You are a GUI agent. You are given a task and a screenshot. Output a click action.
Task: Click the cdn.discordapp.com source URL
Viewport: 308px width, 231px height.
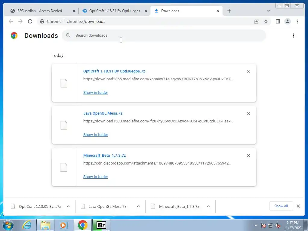point(157,163)
